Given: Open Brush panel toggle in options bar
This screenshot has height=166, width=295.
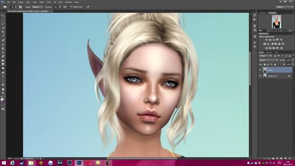Looking at the screenshot, I should click(20, 7).
